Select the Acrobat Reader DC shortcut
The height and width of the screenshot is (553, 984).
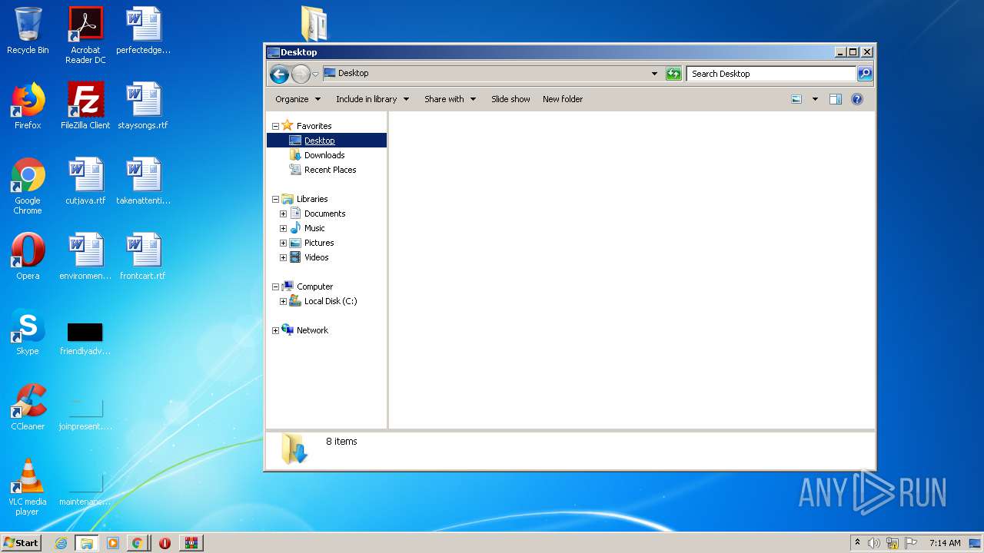(x=85, y=35)
